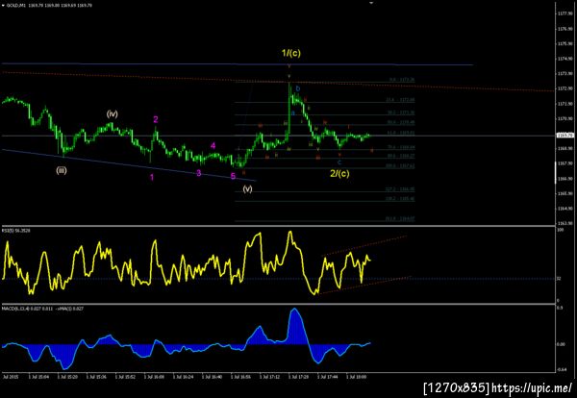Select the white (iv) wave label

tap(112, 114)
